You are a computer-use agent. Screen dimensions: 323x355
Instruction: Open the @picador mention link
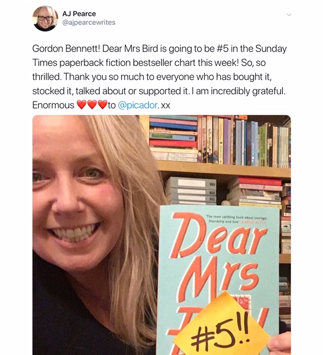tap(138, 105)
